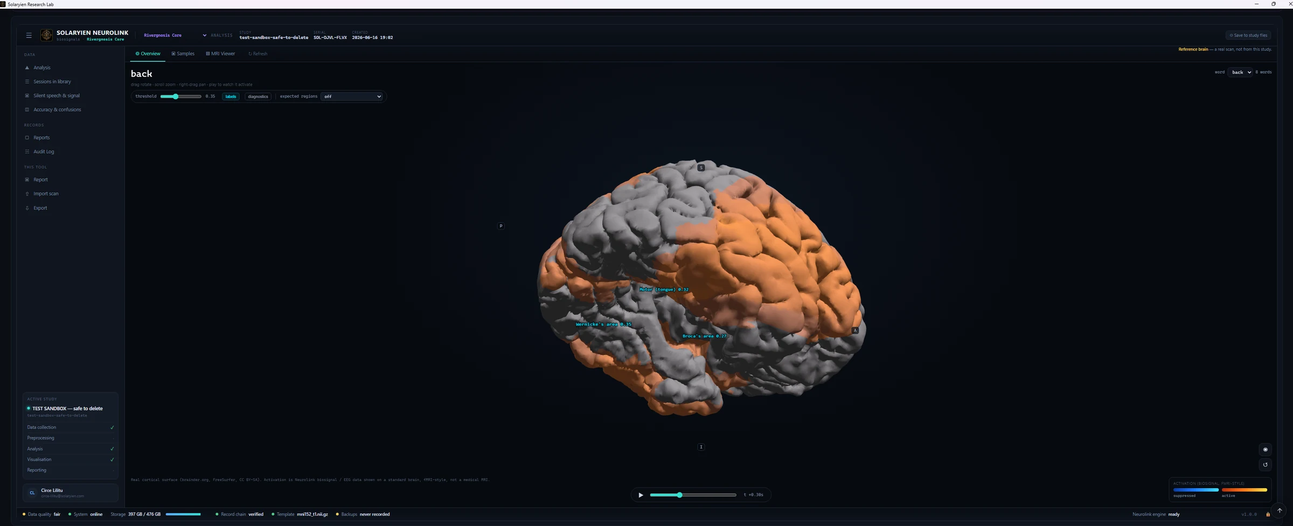Click the storage usage progress bar
The width and height of the screenshot is (1293, 526).
pos(183,515)
